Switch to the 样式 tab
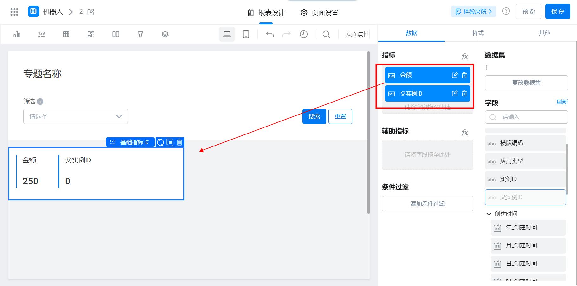 pos(478,33)
